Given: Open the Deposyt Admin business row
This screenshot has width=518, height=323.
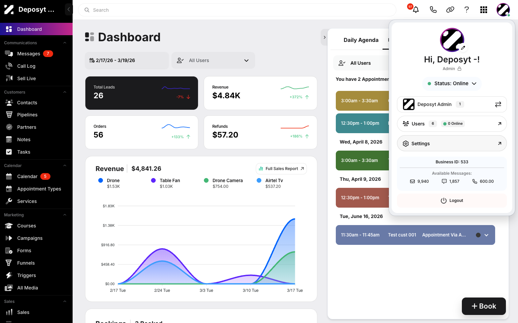Looking at the screenshot, I should pos(452,104).
